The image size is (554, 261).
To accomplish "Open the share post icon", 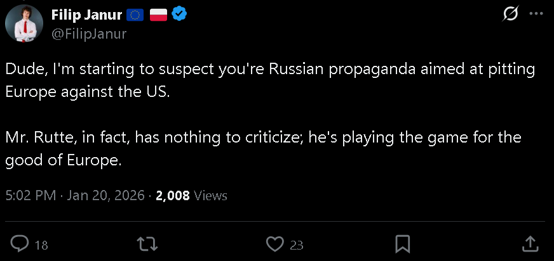I will [x=530, y=243].
